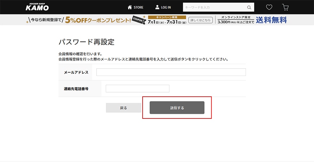Click the キャンペーン期間 date label
314x162 pixels.
pyautogui.click(x=167, y=17)
